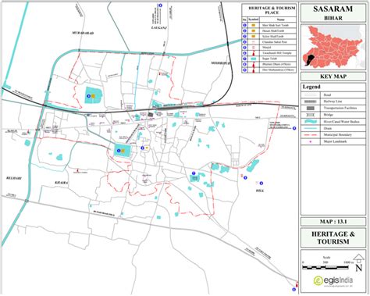Click the SASARAM title text

pyautogui.click(x=333, y=9)
